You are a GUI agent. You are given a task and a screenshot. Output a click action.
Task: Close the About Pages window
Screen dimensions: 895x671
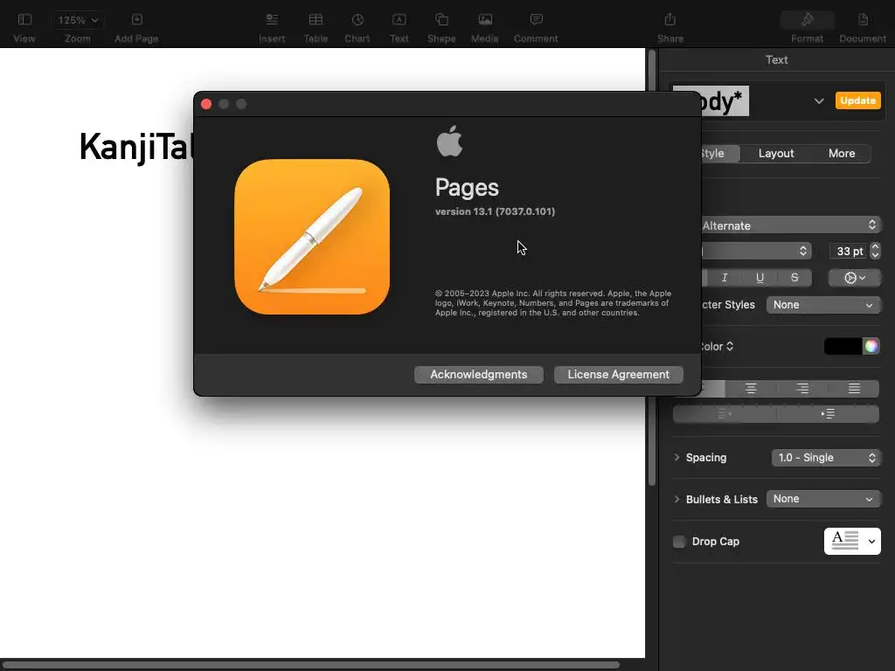[x=206, y=104]
